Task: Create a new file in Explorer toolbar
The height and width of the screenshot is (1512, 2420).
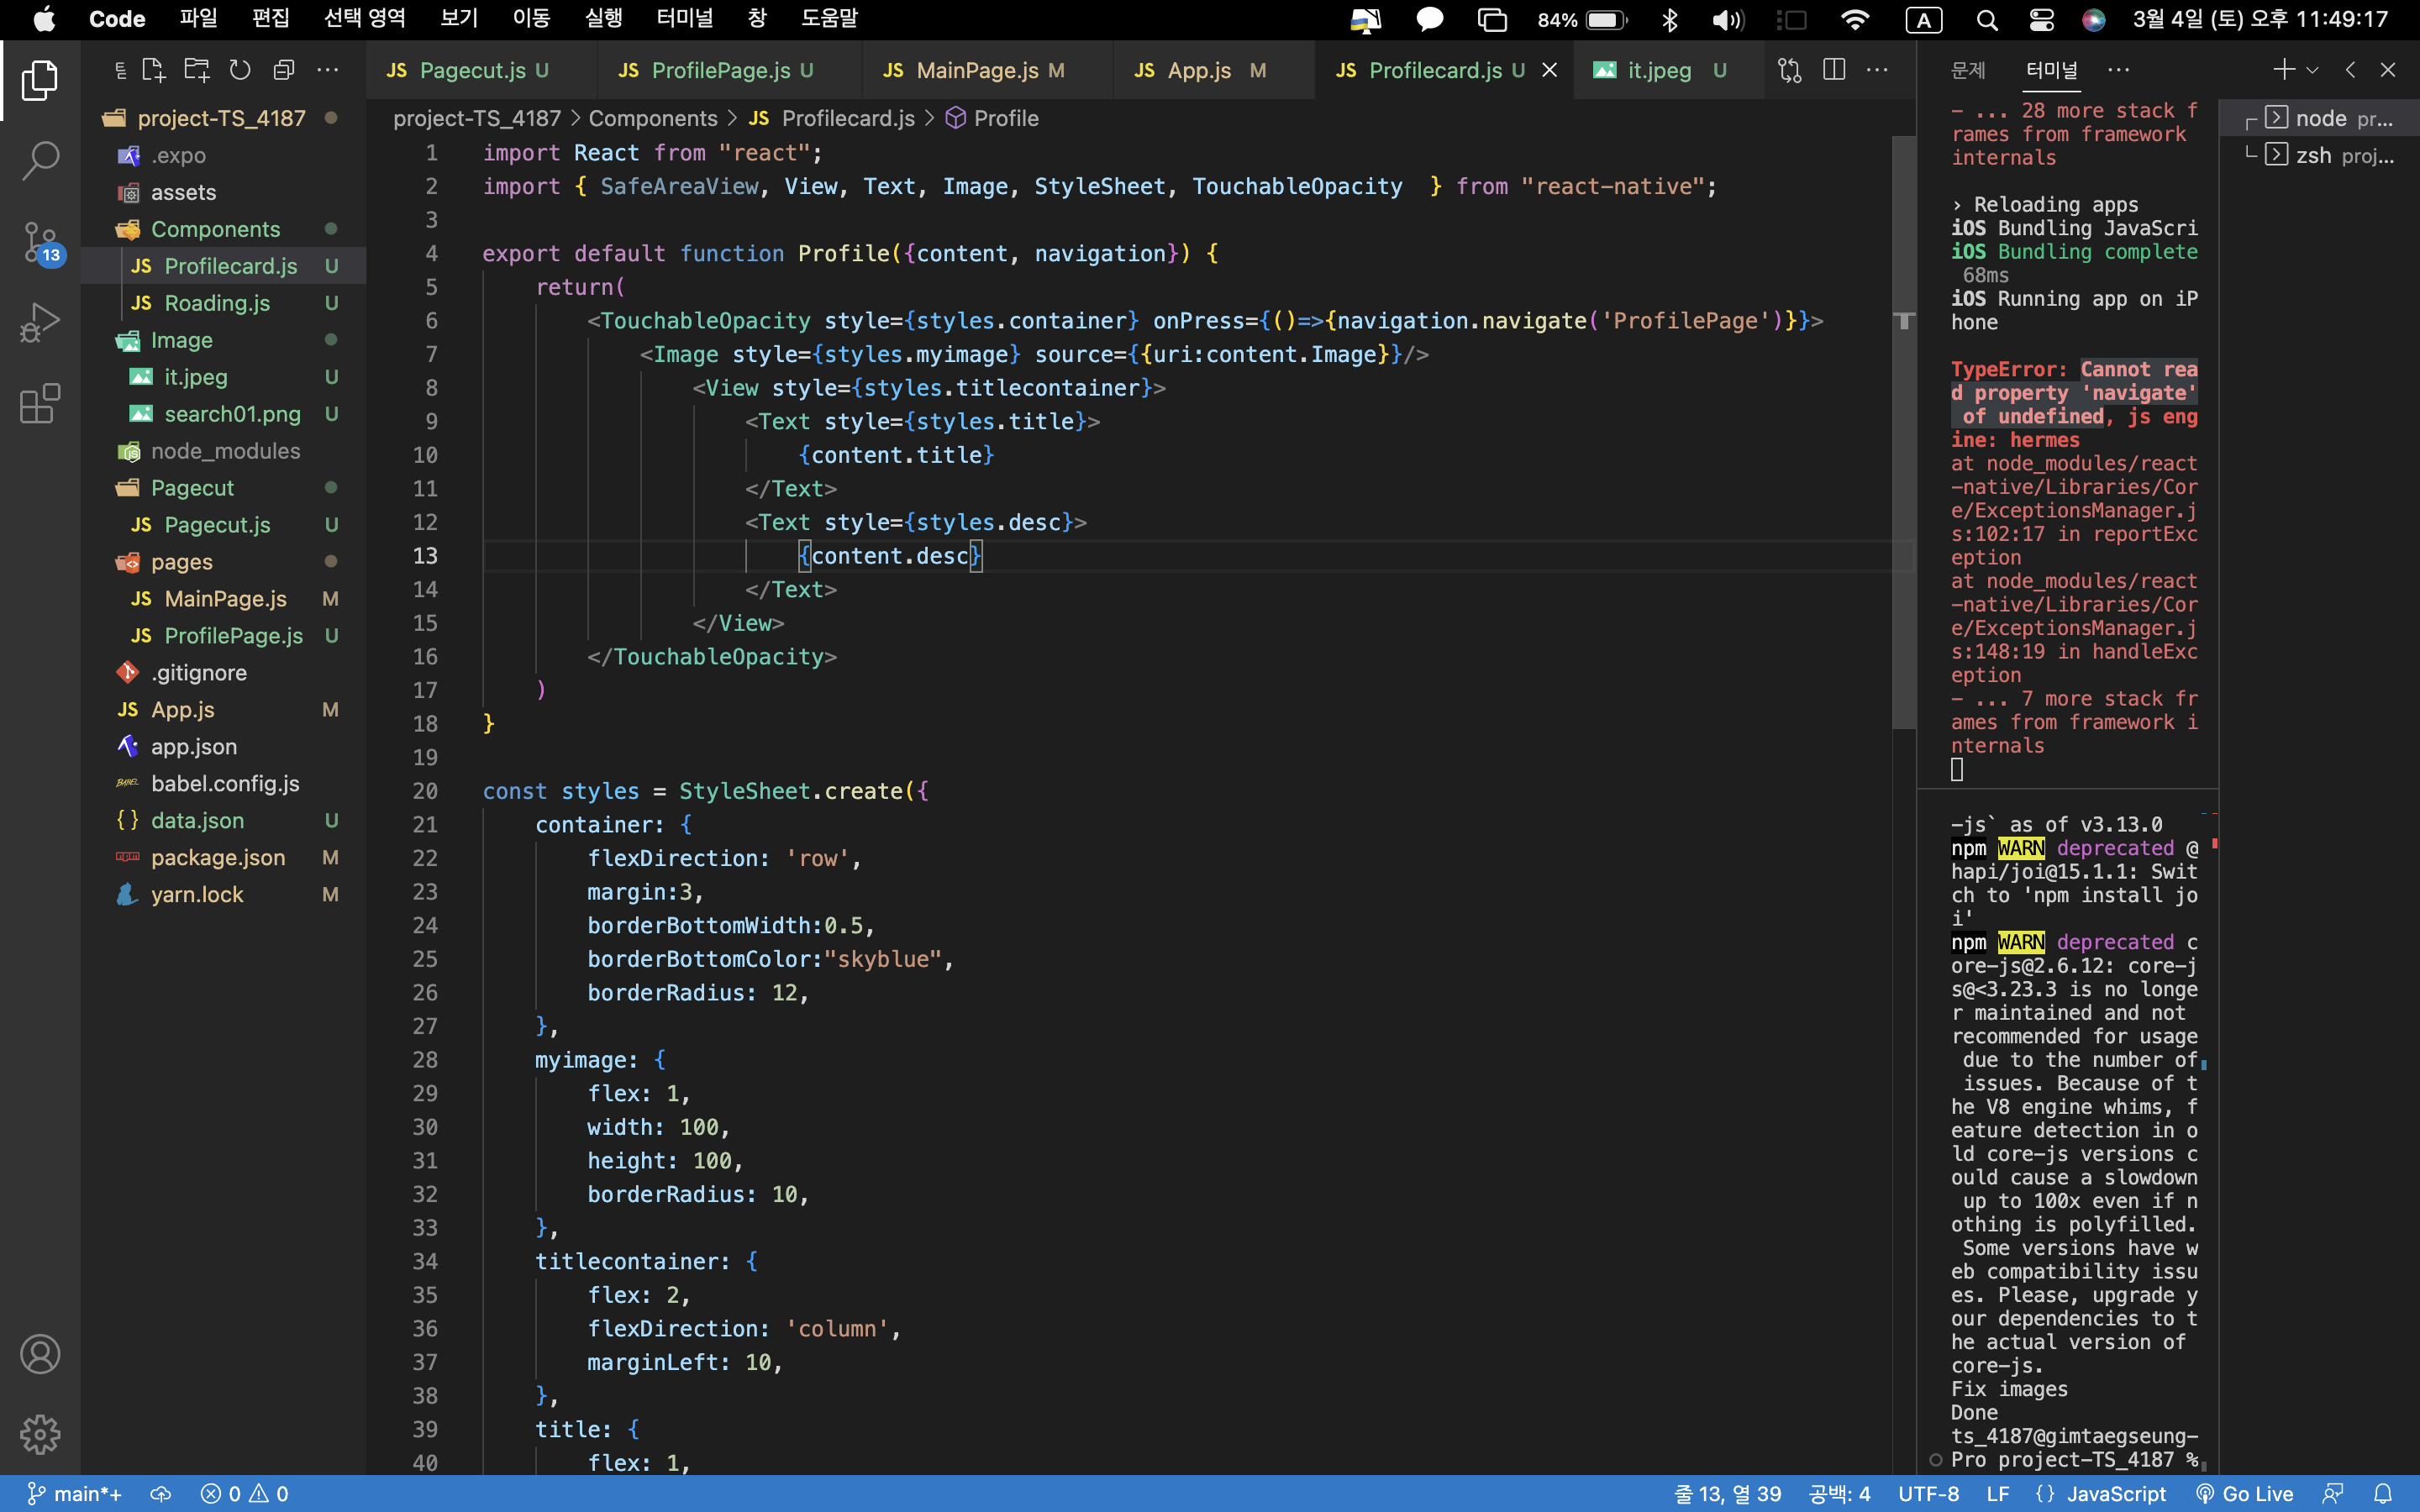Action: [x=153, y=70]
